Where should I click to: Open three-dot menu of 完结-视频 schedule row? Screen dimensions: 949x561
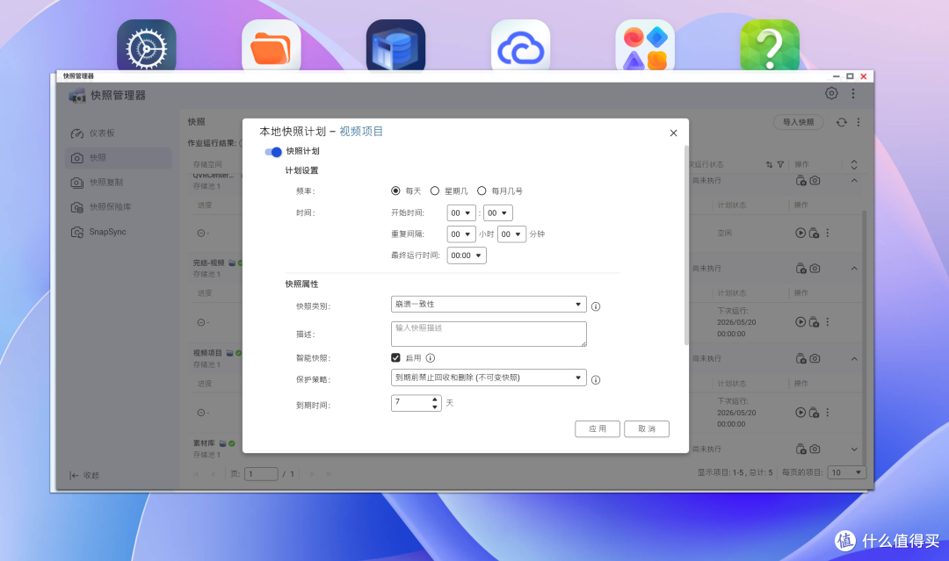828,321
